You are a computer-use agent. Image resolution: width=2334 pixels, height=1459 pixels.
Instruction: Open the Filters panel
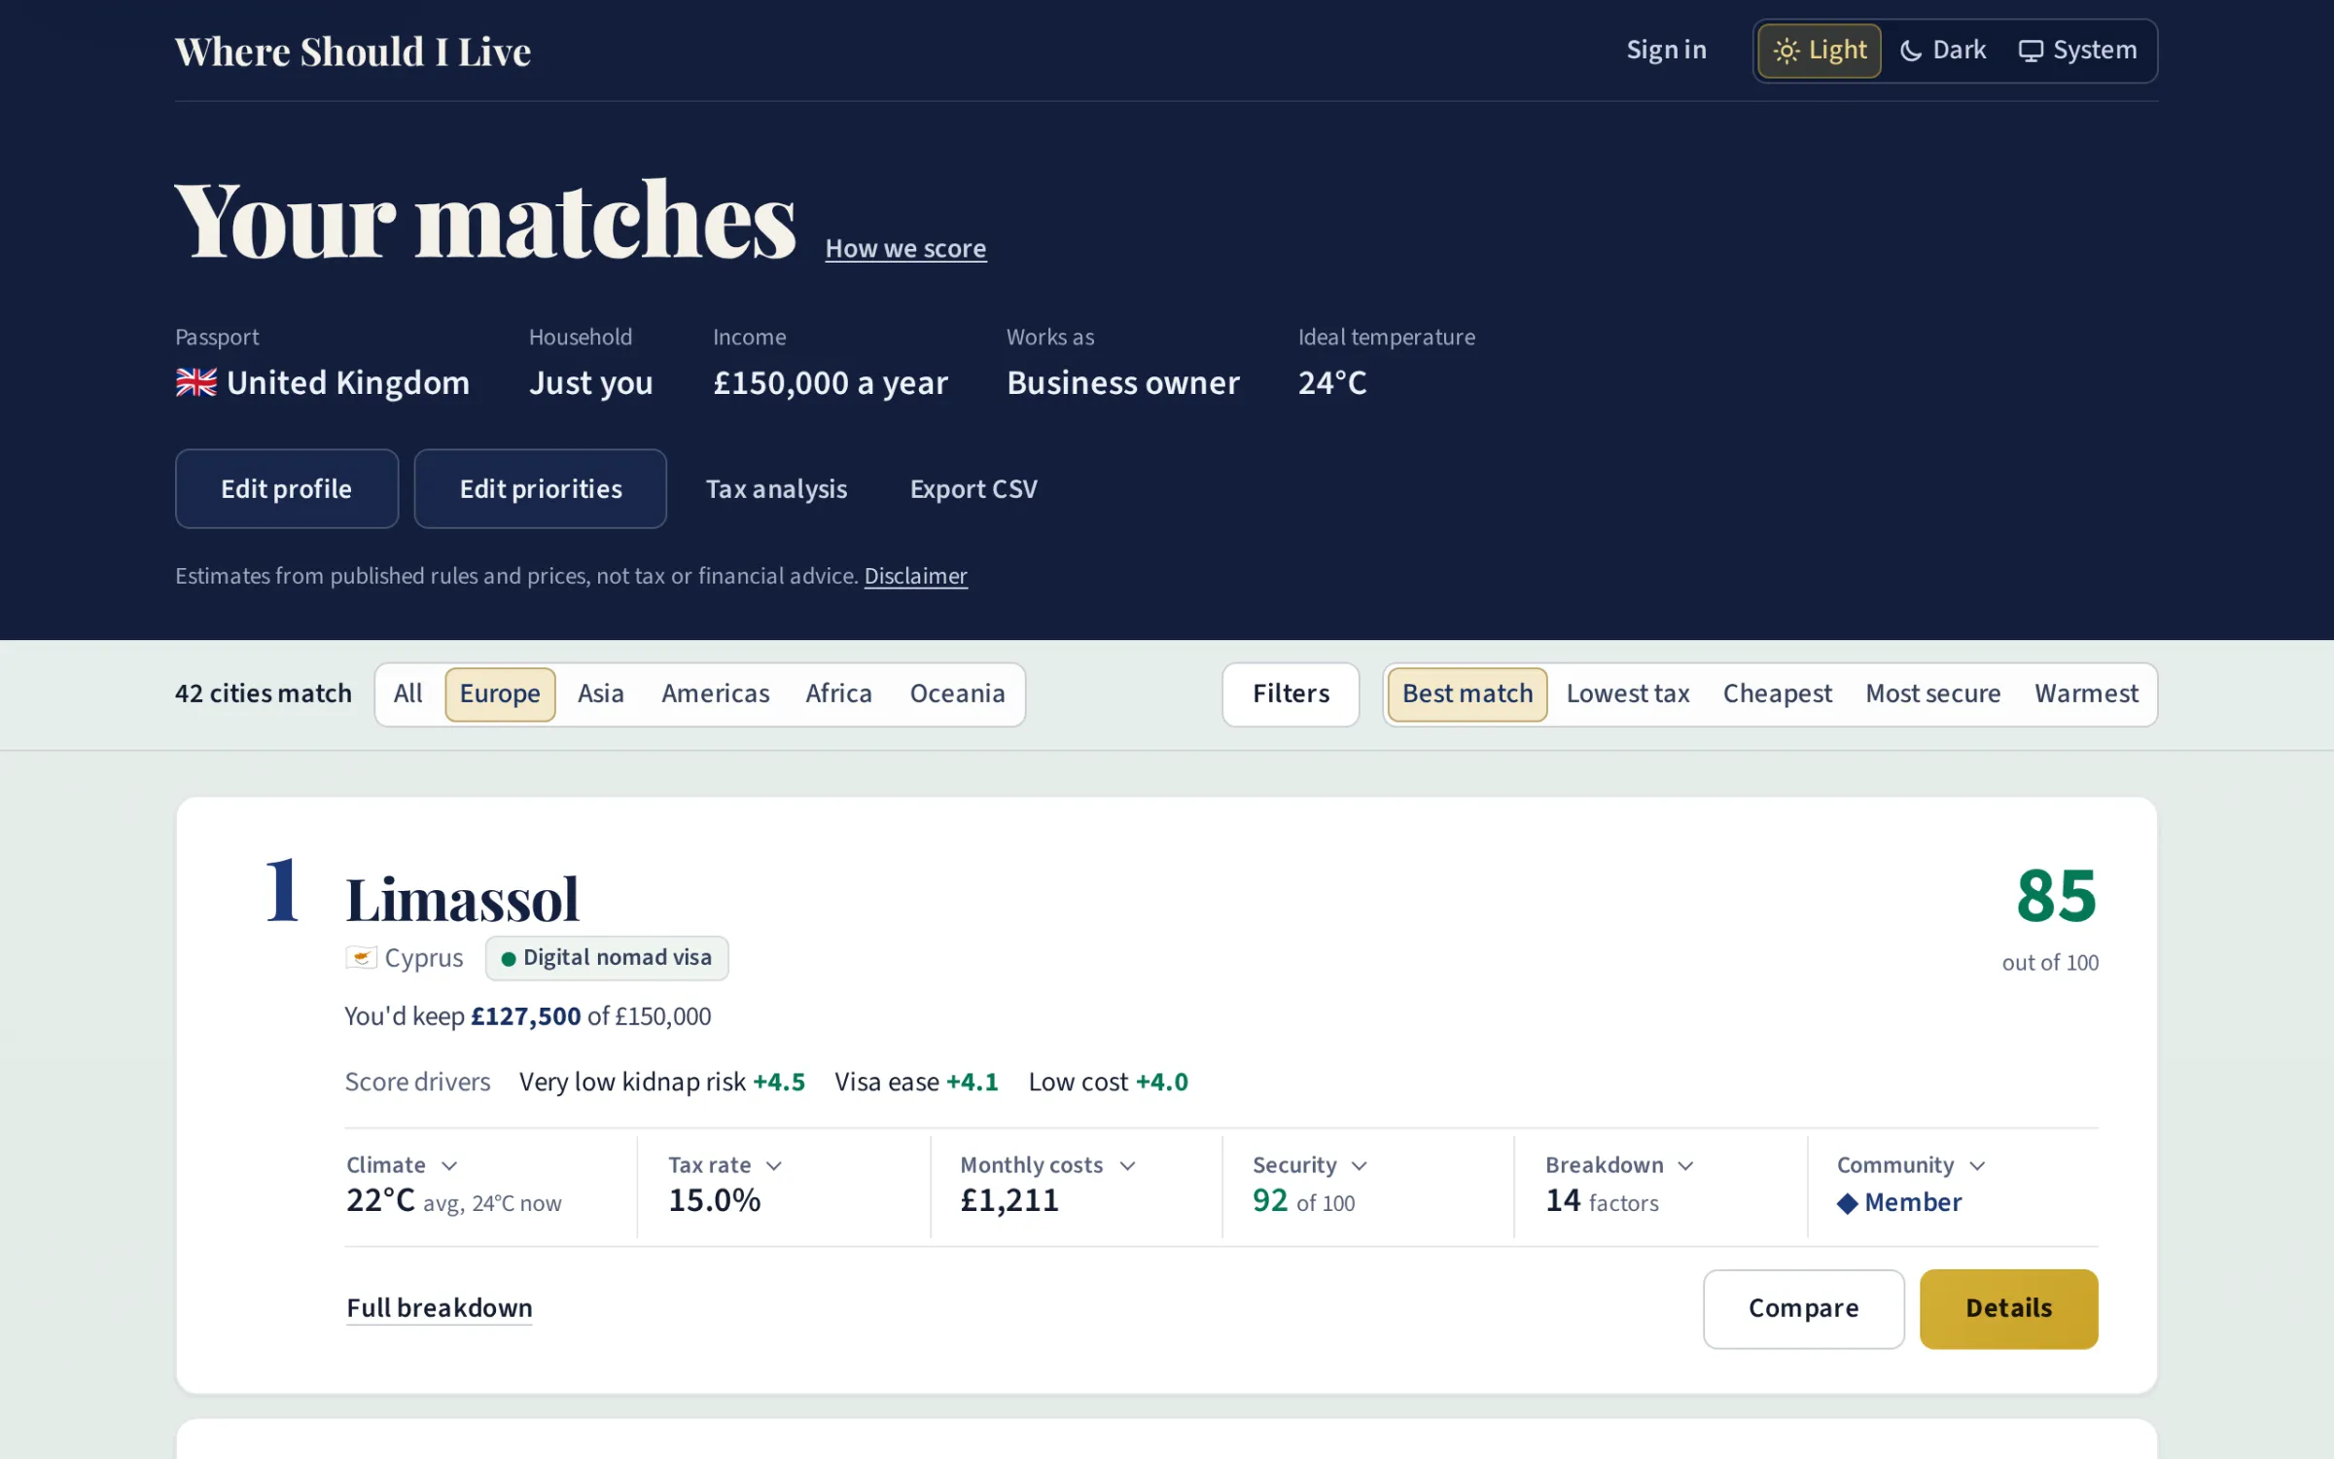pos(1291,694)
